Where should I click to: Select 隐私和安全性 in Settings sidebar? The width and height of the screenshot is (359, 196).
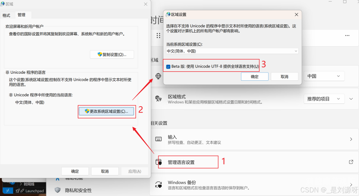click(78, 190)
